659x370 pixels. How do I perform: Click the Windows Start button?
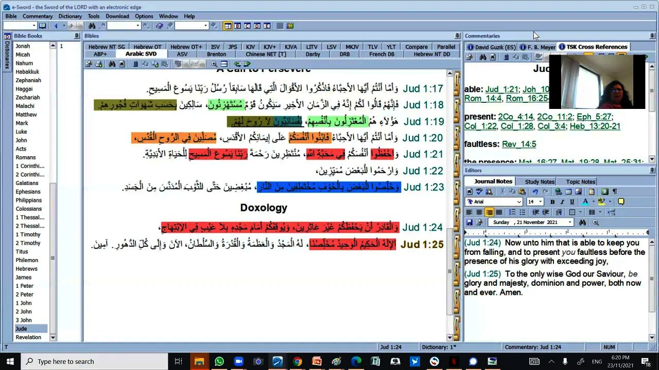coord(10,361)
